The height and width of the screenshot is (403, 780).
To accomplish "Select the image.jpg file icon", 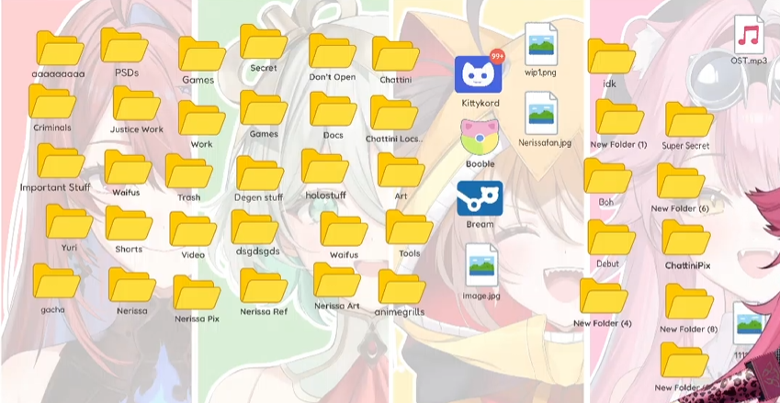I will [481, 265].
